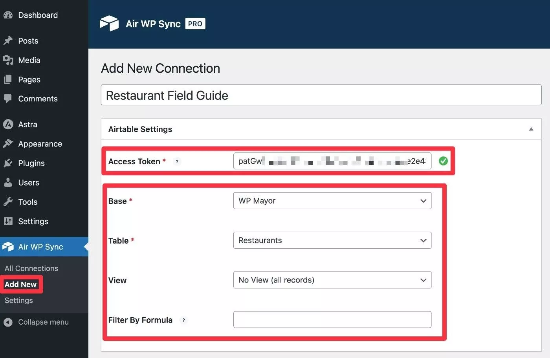Click the View field label

117,281
